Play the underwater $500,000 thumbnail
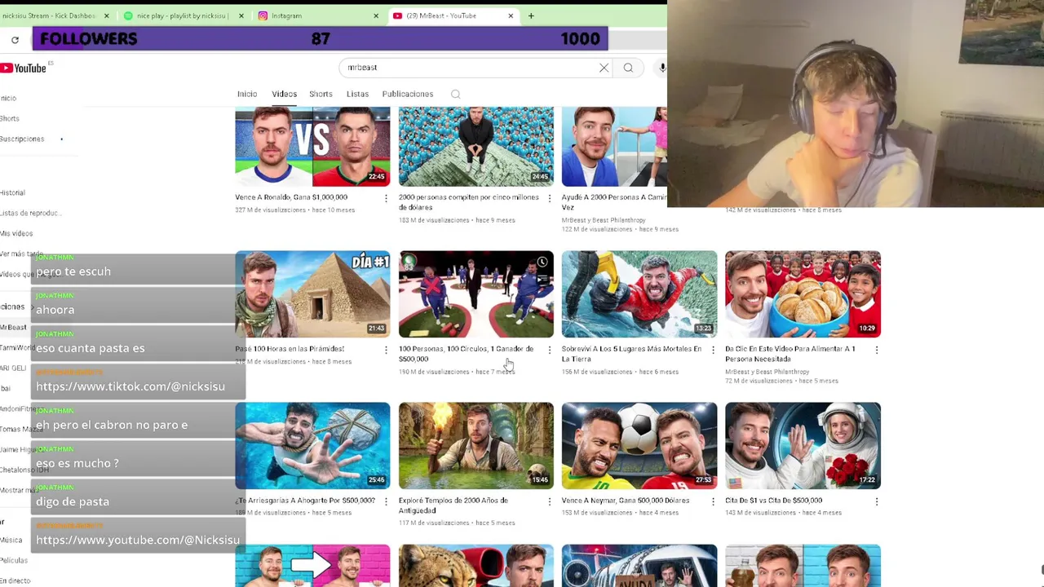 tap(312, 446)
